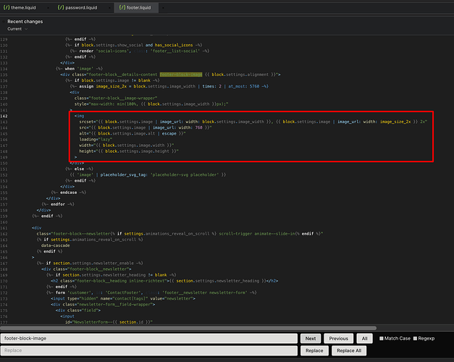Click the liquid file icon on footer.liquid
This screenshot has height=362, width=454.
point(122,7)
